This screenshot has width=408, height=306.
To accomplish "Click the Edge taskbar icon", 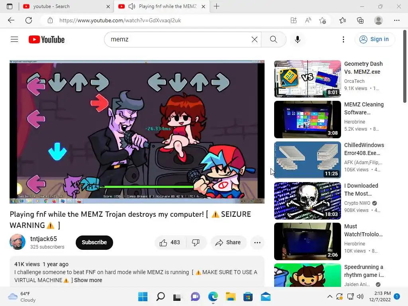I will point(213,296).
